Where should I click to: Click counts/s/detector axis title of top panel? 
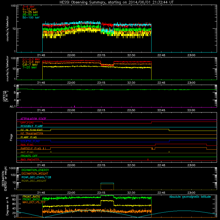(7, 29)
